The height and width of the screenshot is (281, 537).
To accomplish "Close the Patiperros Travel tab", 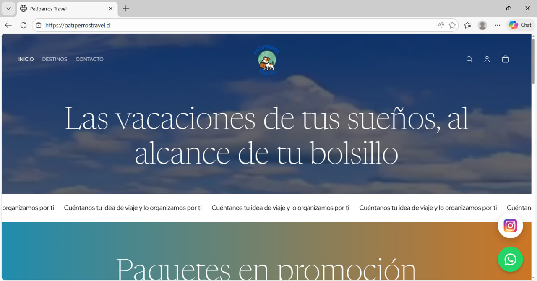I will click(111, 8).
